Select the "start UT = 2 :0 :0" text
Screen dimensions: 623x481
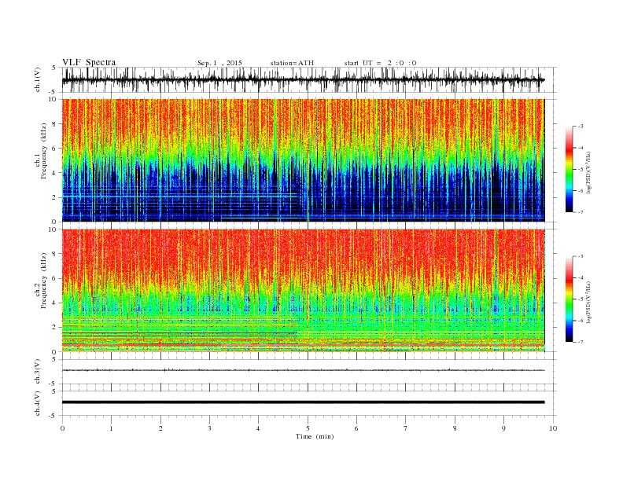[x=380, y=63]
